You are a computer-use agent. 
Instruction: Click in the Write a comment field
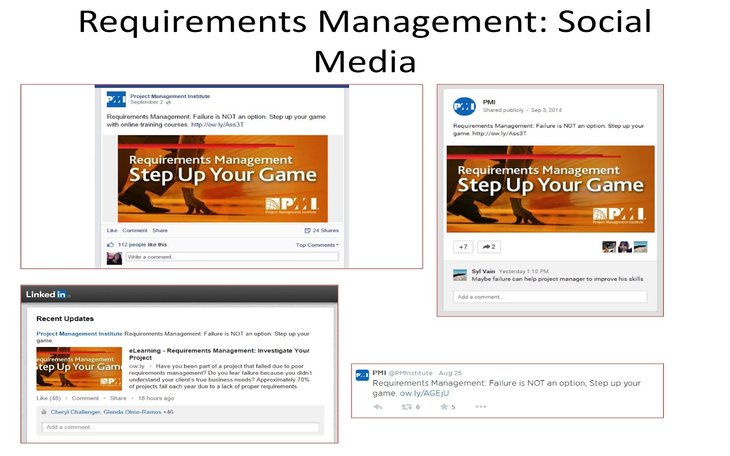point(232,257)
